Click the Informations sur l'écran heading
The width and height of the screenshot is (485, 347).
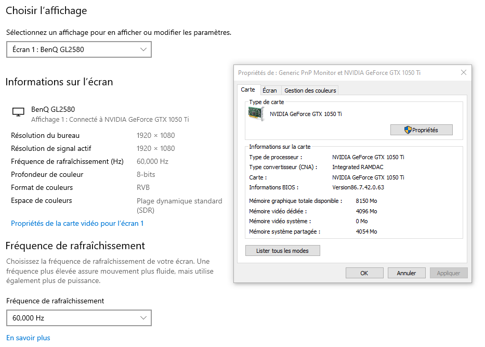[59, 82]
